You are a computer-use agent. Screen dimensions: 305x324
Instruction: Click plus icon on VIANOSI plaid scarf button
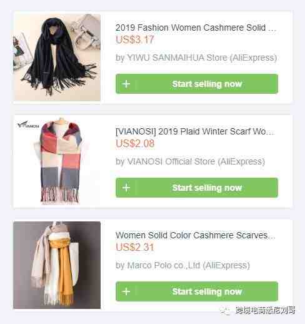126,188
